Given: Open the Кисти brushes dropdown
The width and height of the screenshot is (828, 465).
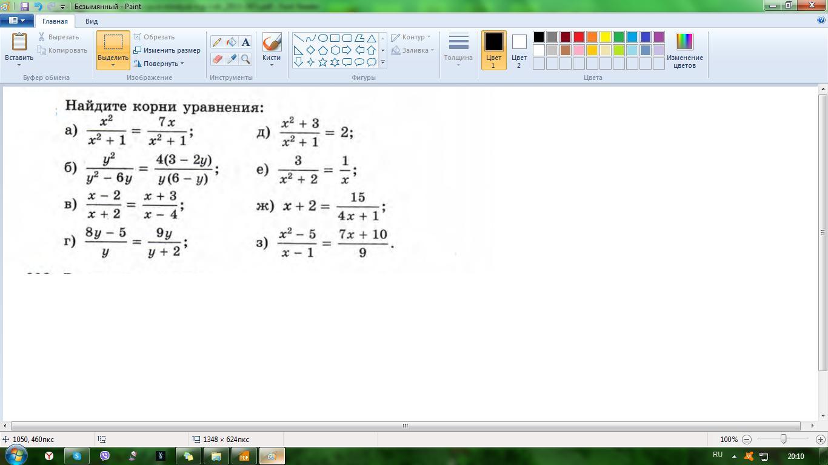Looking at the screenshot, I should point(272,64).
